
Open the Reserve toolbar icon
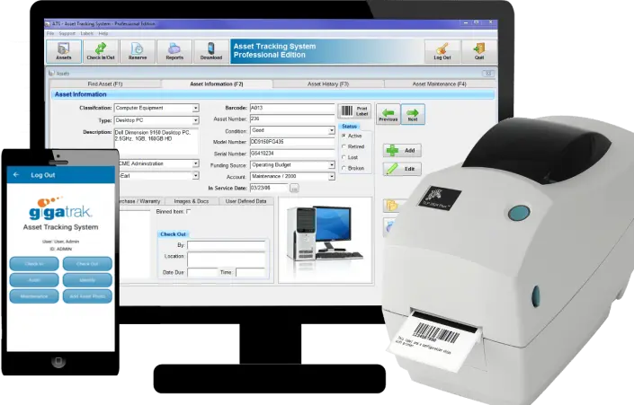pos(138,51)
